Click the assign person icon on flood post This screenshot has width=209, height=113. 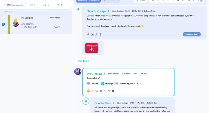point(96,34)
